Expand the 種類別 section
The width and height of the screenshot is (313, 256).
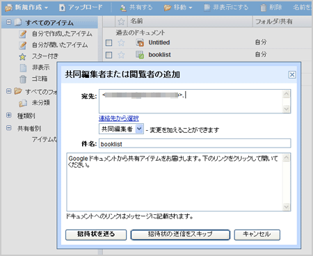pyautogui.click(x=8, y=115)
